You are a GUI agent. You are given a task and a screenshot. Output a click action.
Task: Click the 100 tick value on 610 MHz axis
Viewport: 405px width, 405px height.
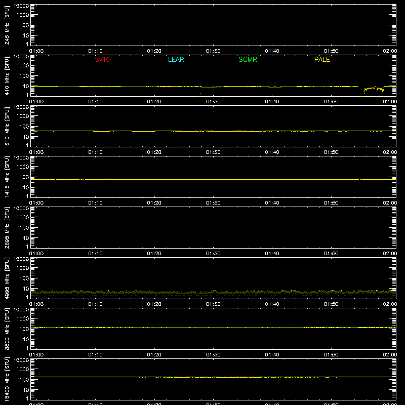[24, 127]
